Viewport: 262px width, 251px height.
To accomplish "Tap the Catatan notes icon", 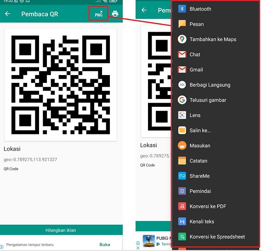I will 182,161.
